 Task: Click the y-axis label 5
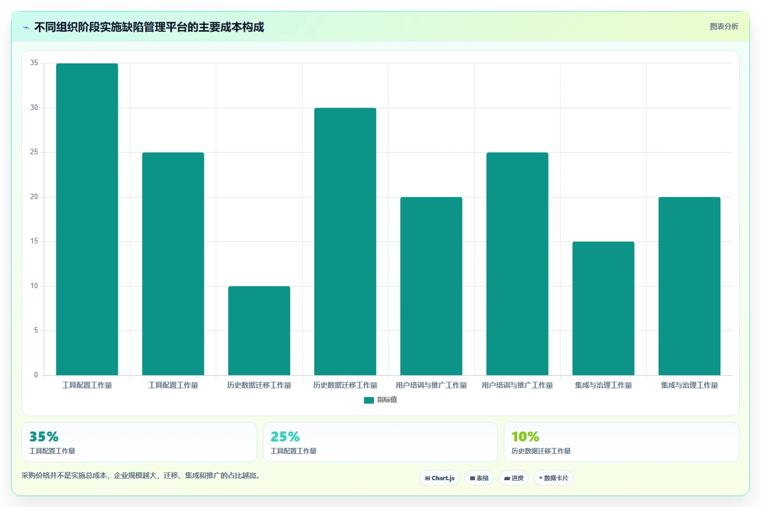click(x=36, y=330)
